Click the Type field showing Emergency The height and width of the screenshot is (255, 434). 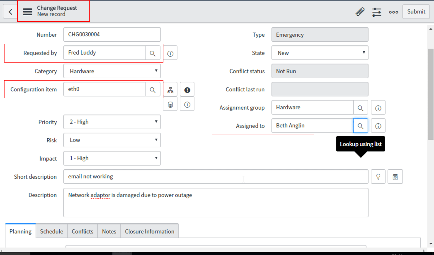[320, 34]
